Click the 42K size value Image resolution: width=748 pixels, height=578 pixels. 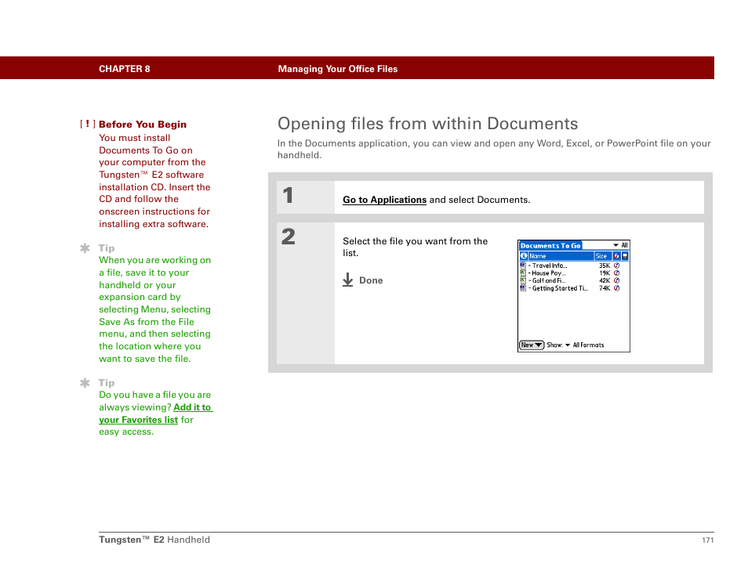click(605, 280)
